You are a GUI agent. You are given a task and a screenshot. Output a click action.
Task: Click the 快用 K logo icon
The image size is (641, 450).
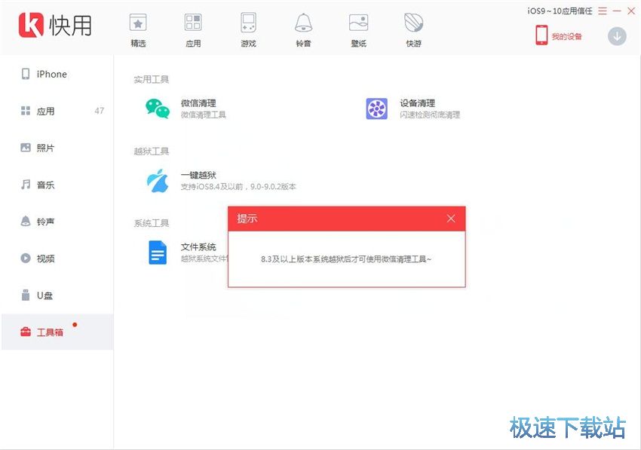coord(31,25)
